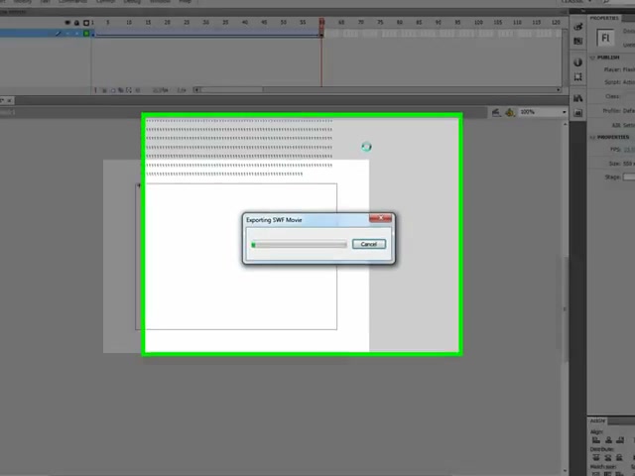This screenshot has width=635, height=476.
Task: Click the layer's green outline color square
Action: pyautogui.click(x=86, y=33)
